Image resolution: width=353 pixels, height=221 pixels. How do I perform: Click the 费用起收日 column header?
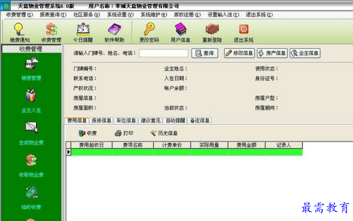[91, 145]
